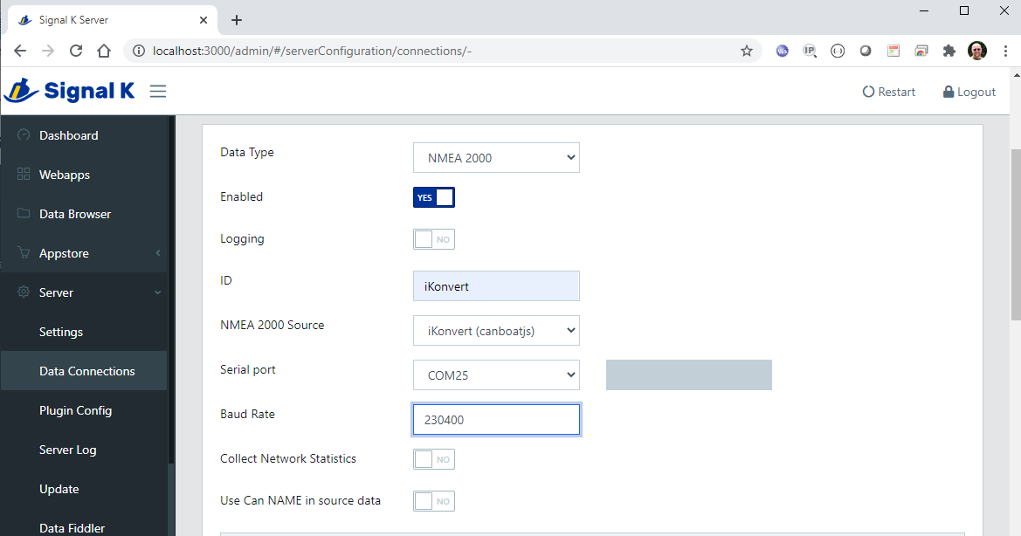The image size is (1021, 536).
Task: Click the browser home button
Action: pyautogui.click(x=104, y=52)
